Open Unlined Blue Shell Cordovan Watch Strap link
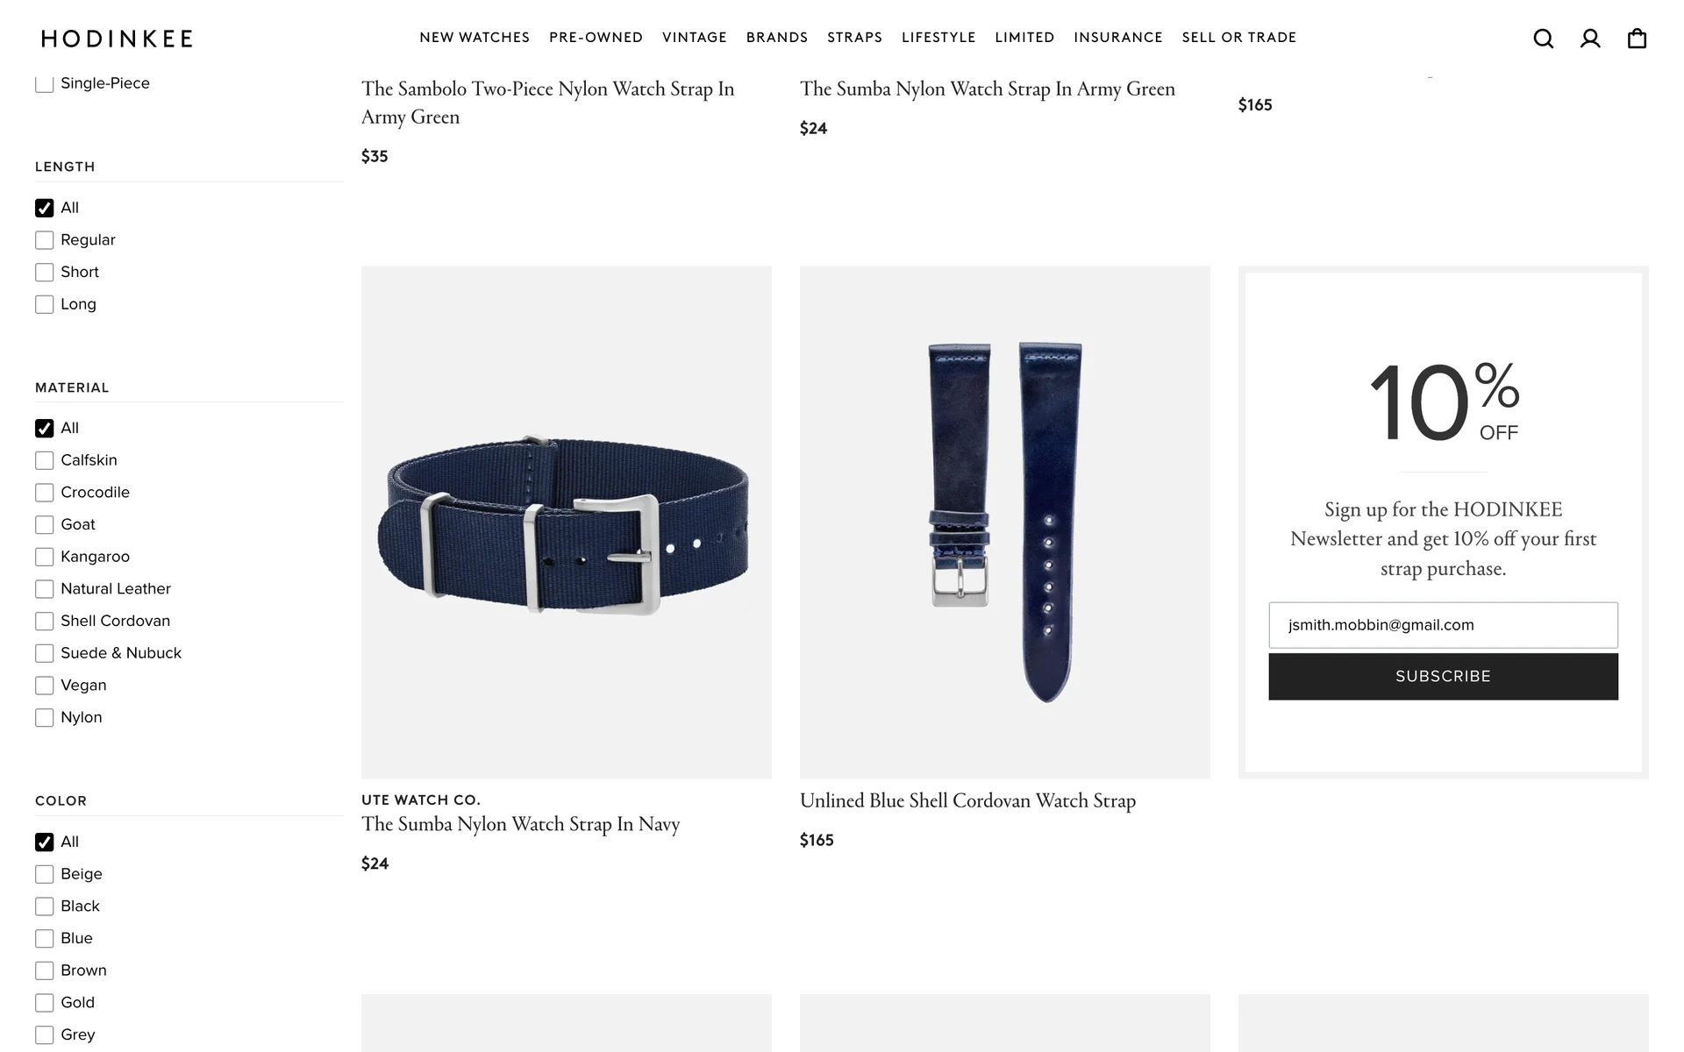This screenshot has height=1052, width=1684. coord(967,800)
